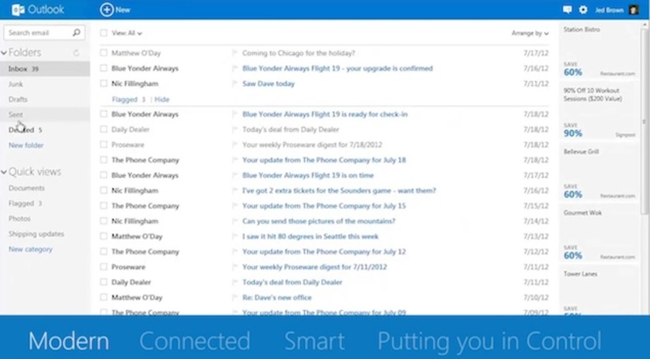Check the Coming to Chicago message checkbox
650x359 pixels.
pos(103,53)
